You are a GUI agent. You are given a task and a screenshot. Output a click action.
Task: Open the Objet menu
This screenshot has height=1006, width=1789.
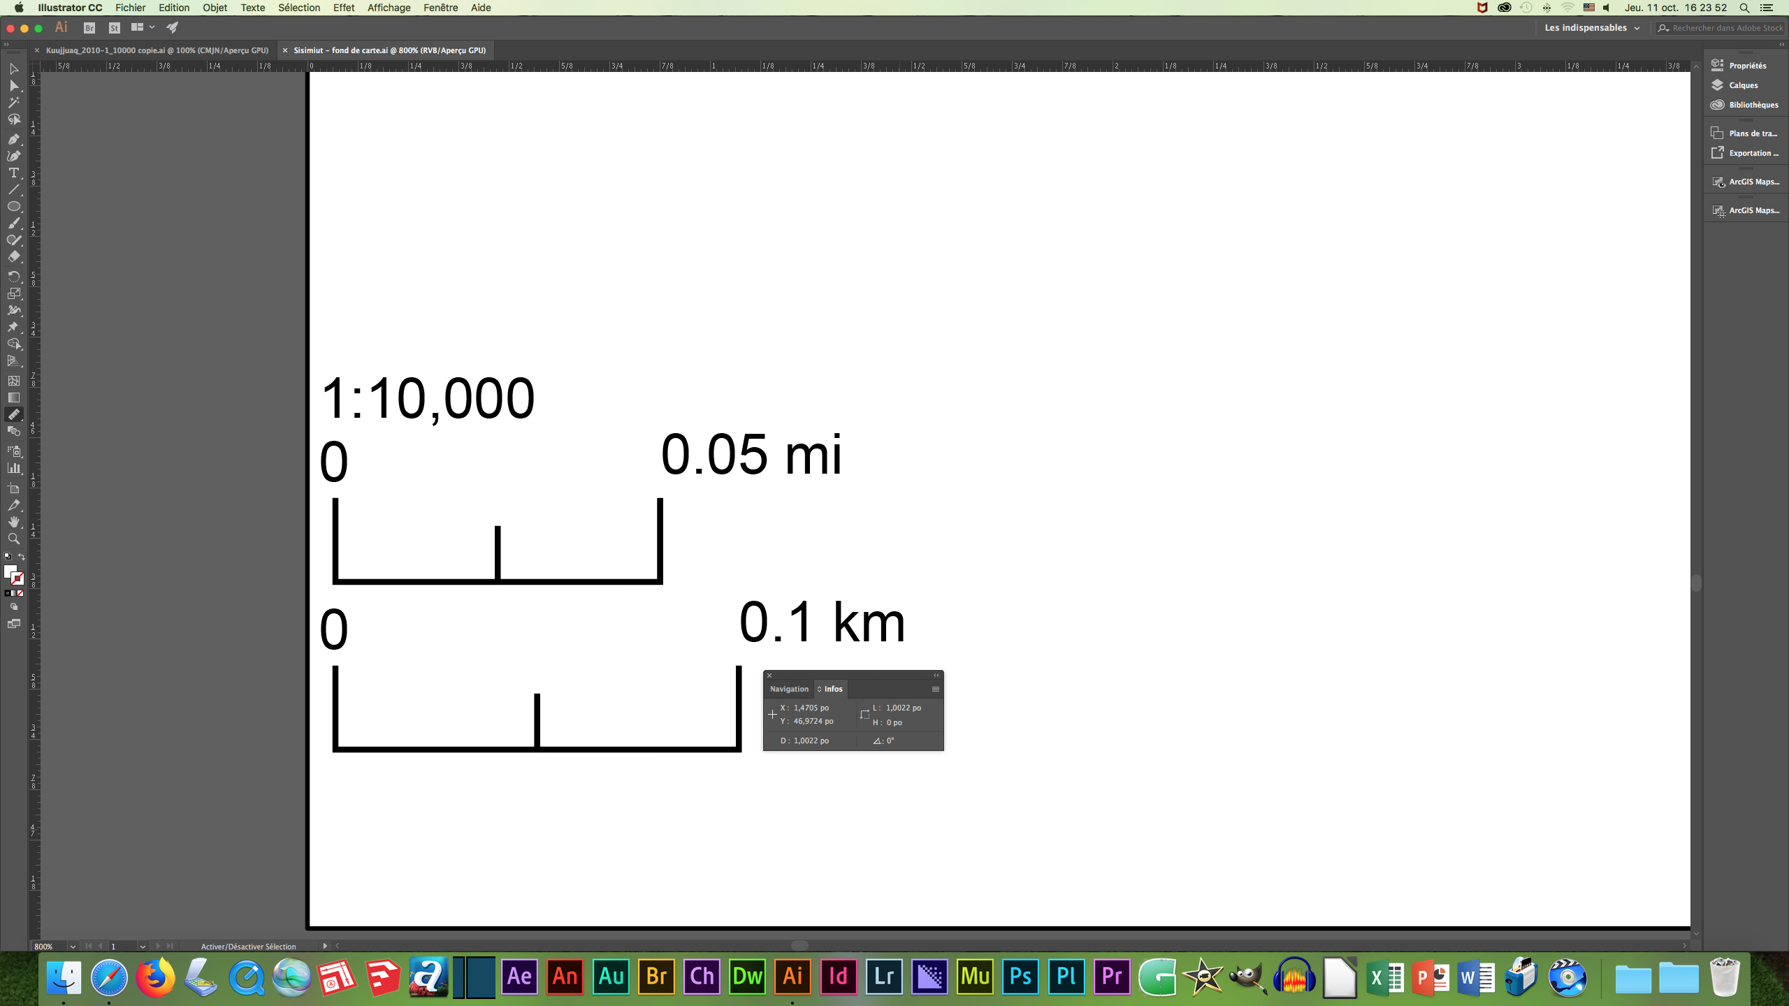tap(215, 8)
